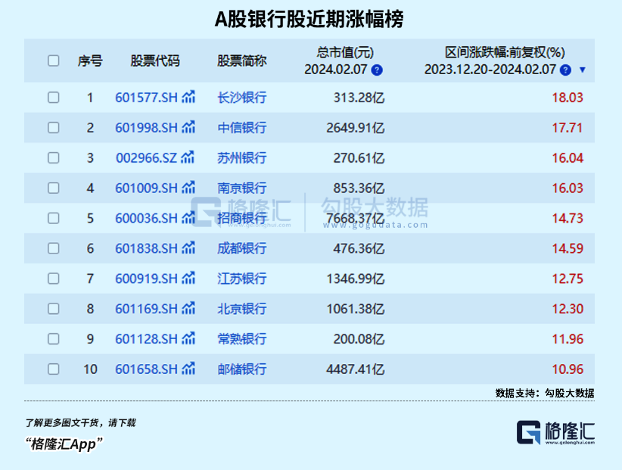
Task: Click the 股票代码 column header
Action: (x=155, y=61)
